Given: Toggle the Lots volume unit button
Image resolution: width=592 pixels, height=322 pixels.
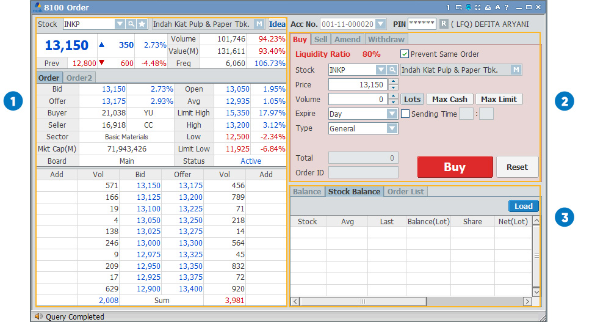Looking at the screenshot, I should tap(412, 99).
